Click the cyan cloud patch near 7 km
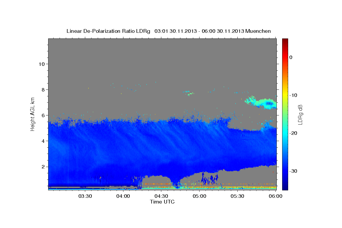 (x=261, y=103)
